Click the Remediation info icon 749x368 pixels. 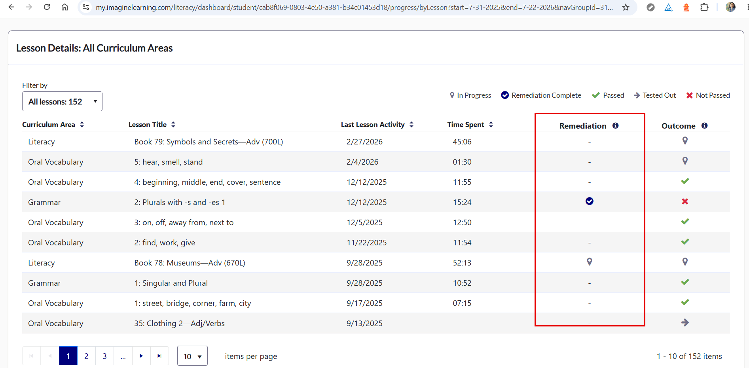click(615, 125)
